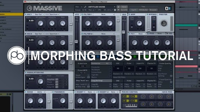The image size is (200, 112).
Task: Open the OSC2 Spectrum mode dropdown
Action: tap(54, 34)
